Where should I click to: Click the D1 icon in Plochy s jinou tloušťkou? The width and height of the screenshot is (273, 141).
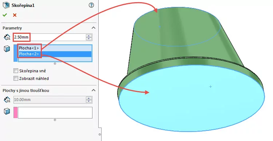(x=7, y=100)
